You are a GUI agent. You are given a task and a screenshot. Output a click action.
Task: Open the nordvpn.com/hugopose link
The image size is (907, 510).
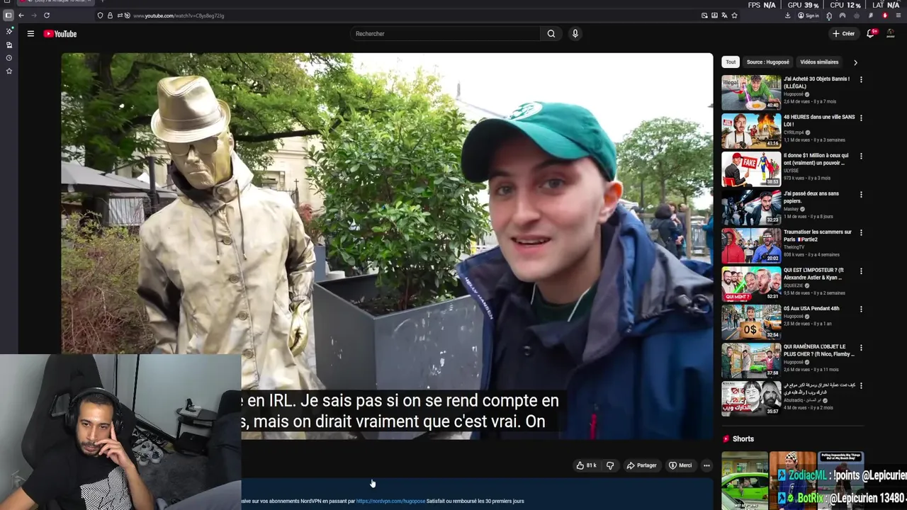(390, 501)
